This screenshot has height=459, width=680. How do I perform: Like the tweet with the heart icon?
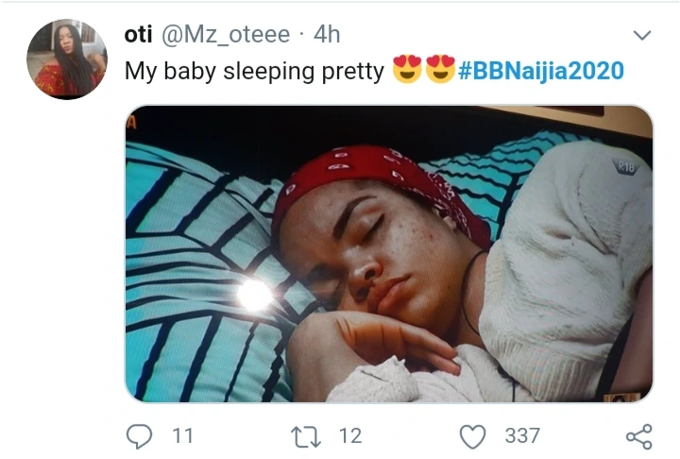pos(472,435)
